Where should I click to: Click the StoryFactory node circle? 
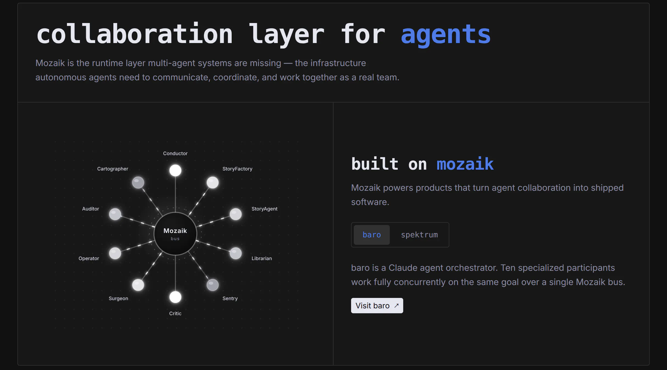click(x=212, y=183)
